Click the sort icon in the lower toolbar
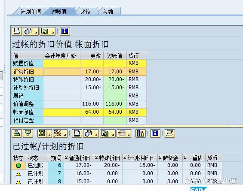This screenshot has height=191, width=243. (x=17, y=133)
